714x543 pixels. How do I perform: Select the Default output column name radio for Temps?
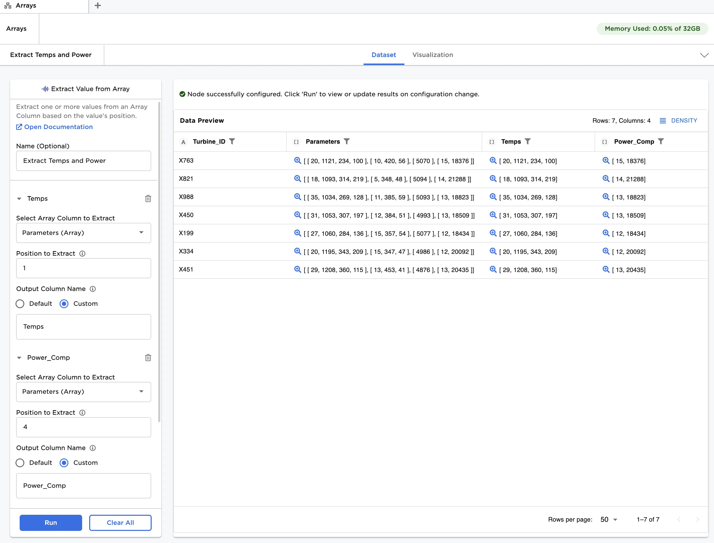(20, 304)
